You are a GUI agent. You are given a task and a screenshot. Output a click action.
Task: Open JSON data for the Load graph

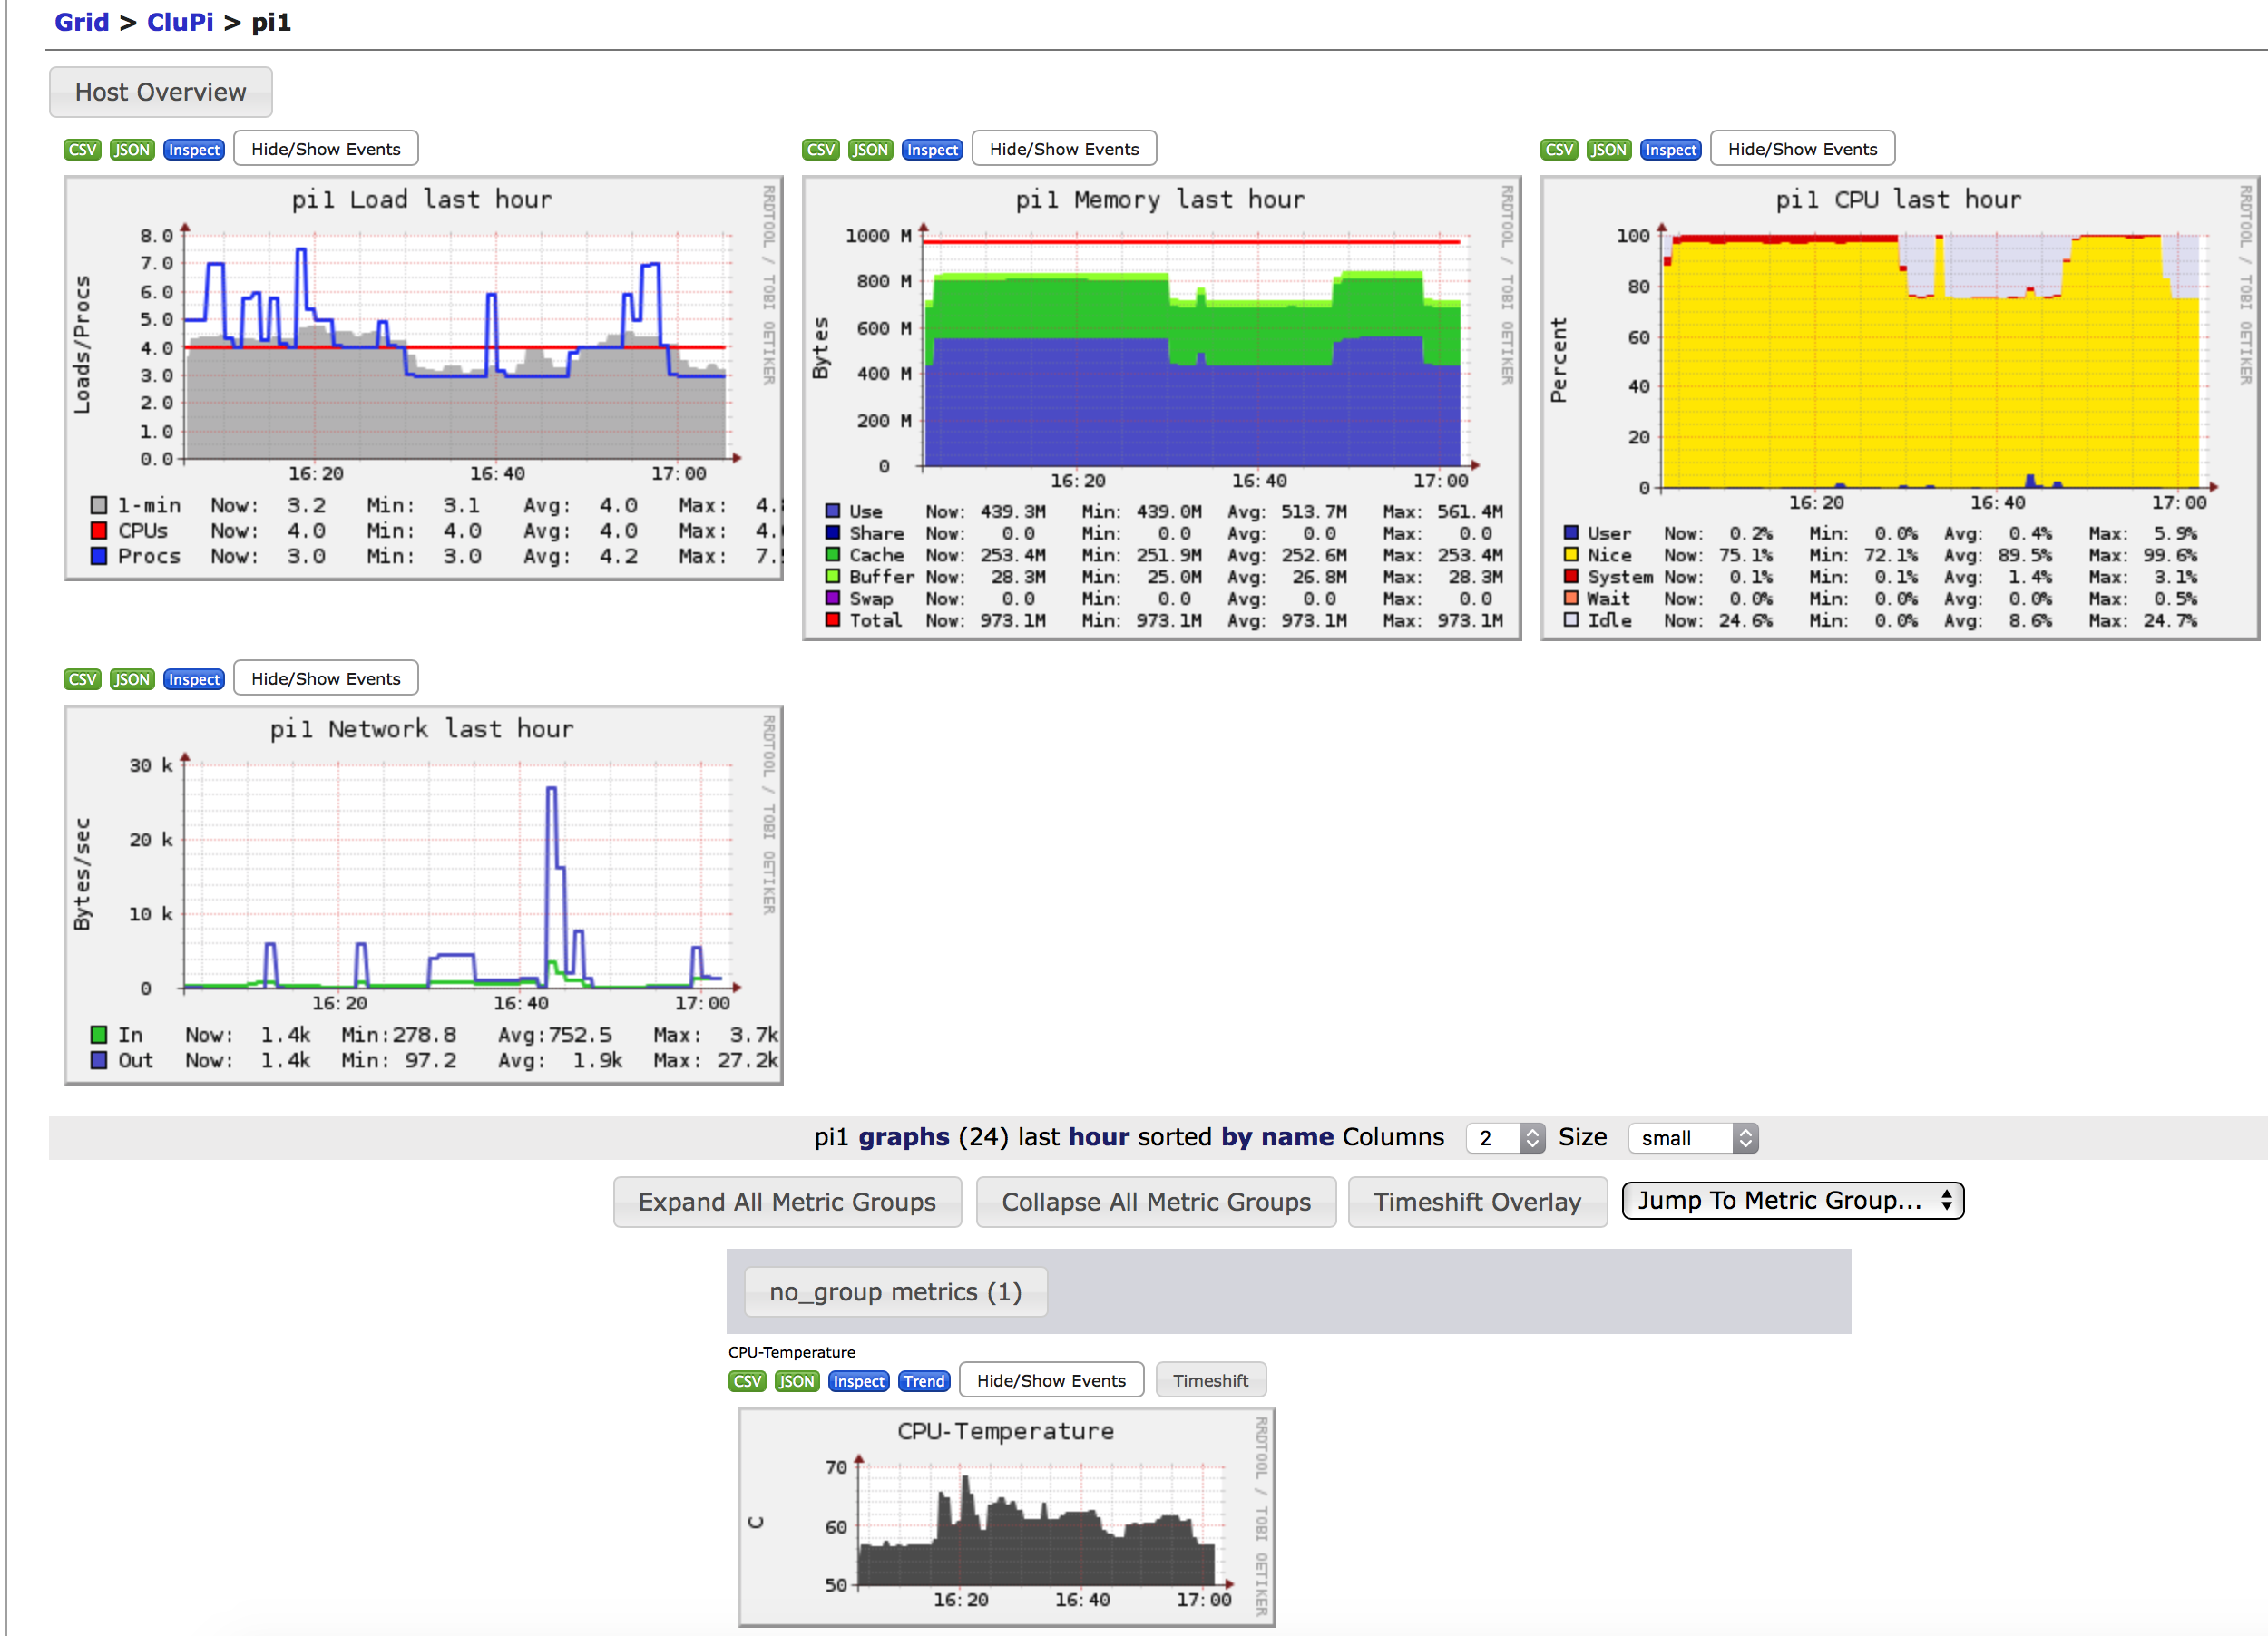tap(132, 149)
